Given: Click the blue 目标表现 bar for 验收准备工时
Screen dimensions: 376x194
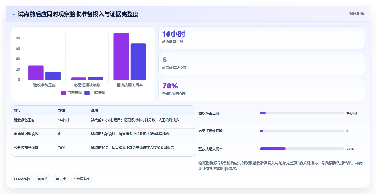Looking at the screenshot, I should [x=53, y=76].
